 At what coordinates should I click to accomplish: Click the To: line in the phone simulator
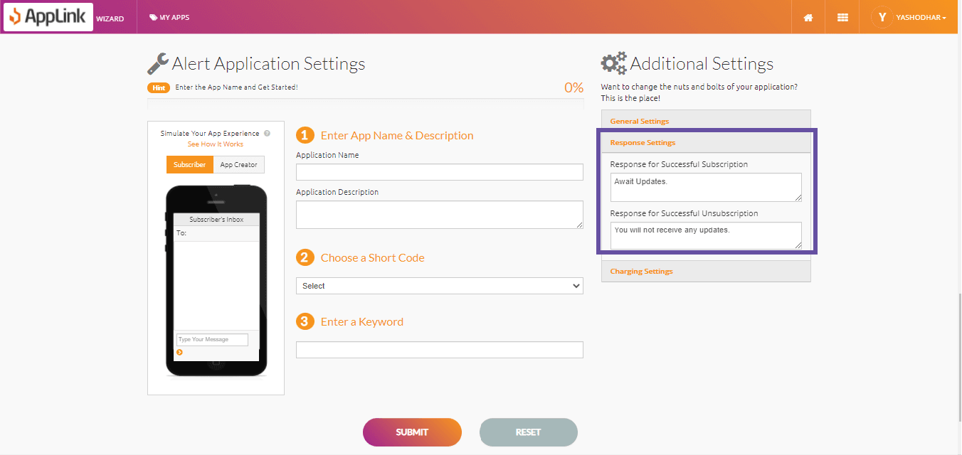[216, 233]
